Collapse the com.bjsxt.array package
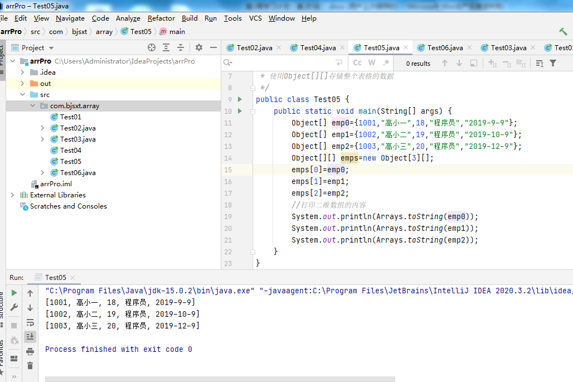 pos(32,105)
